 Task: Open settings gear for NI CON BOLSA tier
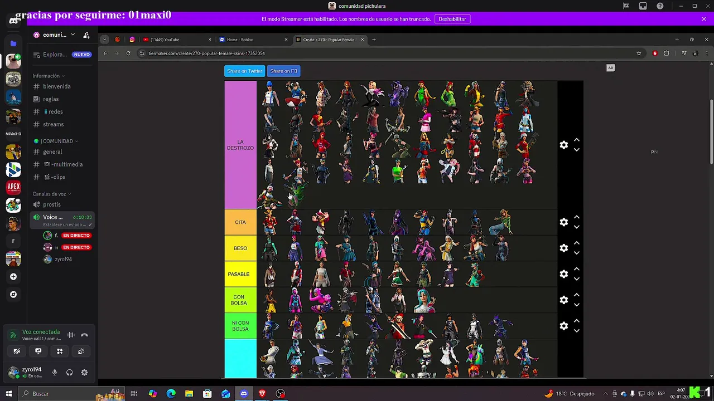tap(564, 326)
